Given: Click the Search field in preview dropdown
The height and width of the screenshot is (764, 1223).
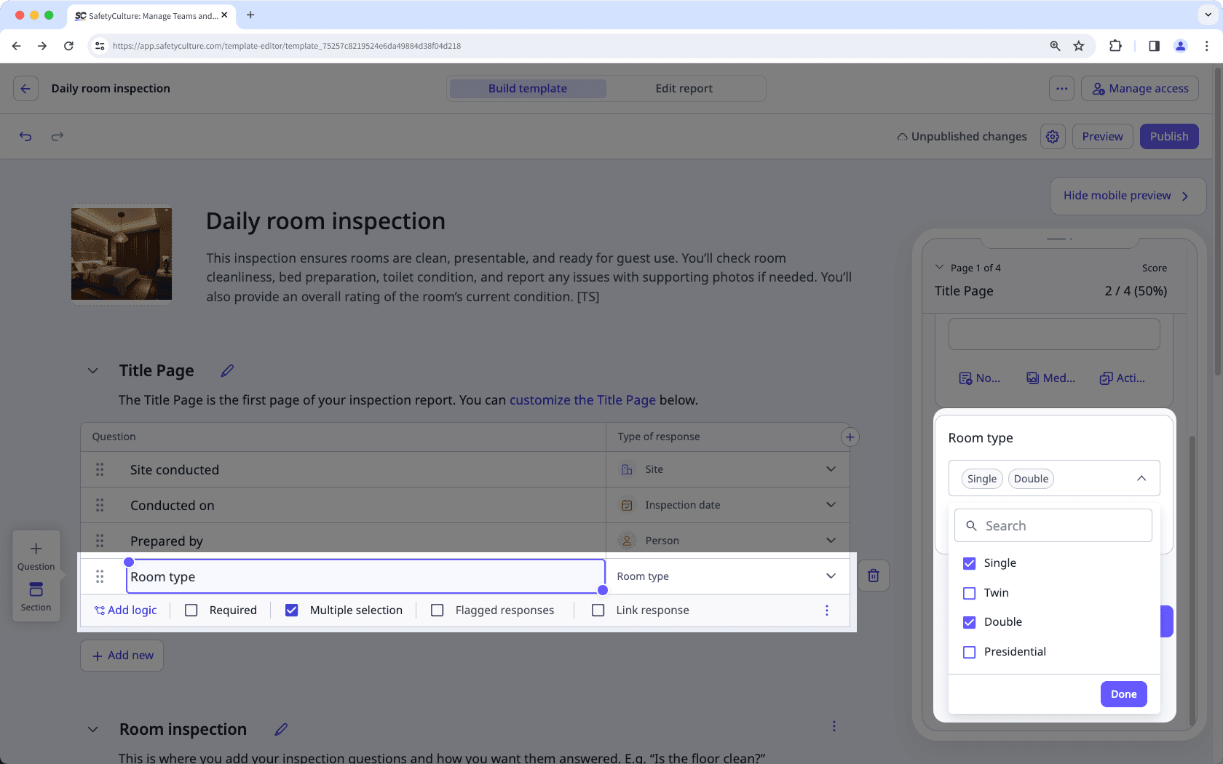Looking at the screenshot, I should click(x=1053, y=526).
